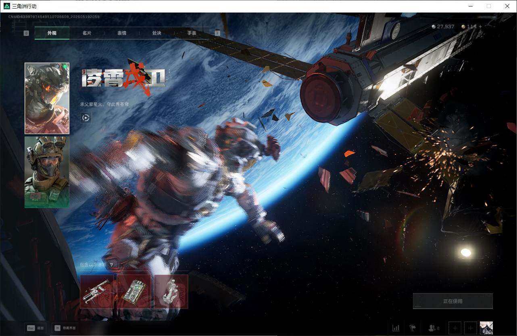
Task: Switch to the 外观 tab
Action: pyautogui.click(x=52, y=33)
